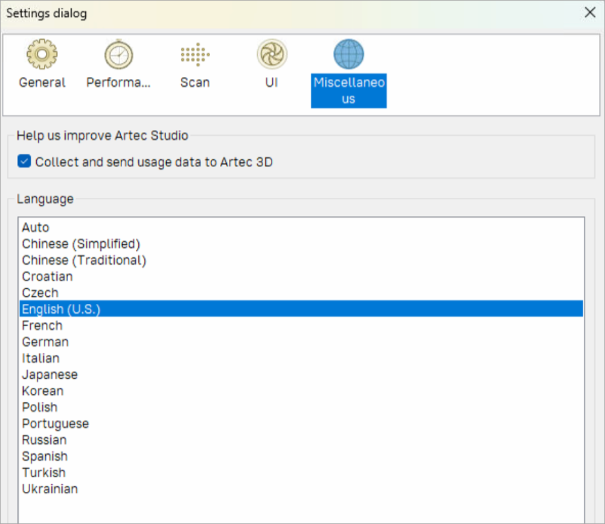Viewport: 605px width, 524px height.
Task: Switch to the UI tab label
Action: (x=272, y=83)
